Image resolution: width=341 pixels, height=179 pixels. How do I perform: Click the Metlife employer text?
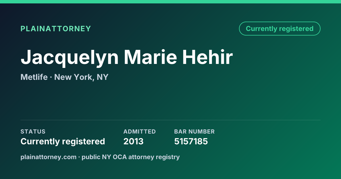point(34,77)
